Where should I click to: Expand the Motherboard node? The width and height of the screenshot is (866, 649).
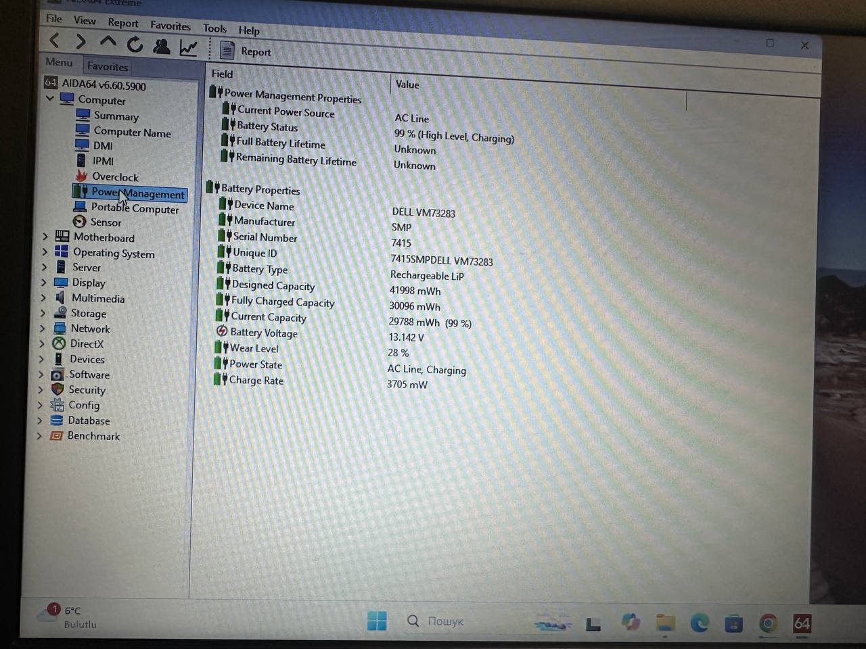pos(45,236)
